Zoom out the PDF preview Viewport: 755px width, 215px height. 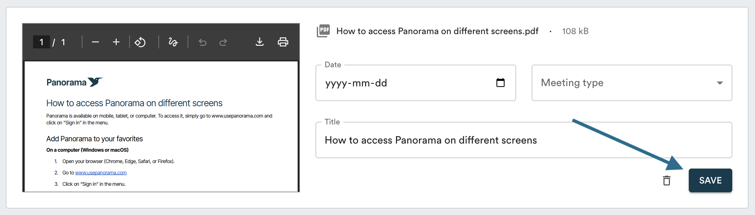(x=95, y=42)
